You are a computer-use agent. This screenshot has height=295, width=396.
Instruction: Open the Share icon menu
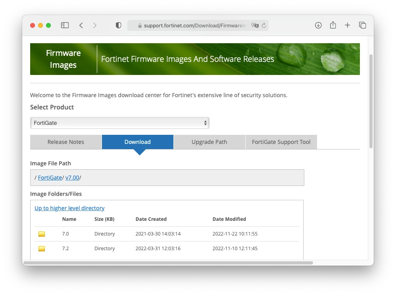tap(333, 25)
